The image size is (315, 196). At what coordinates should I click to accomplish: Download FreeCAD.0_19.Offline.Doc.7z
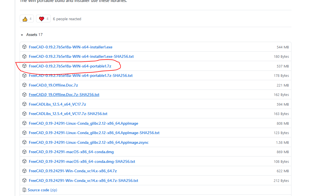[x=53, y=85]
